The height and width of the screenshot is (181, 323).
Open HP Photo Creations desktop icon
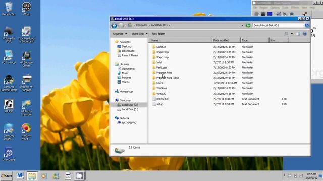[x=27, y=108]
